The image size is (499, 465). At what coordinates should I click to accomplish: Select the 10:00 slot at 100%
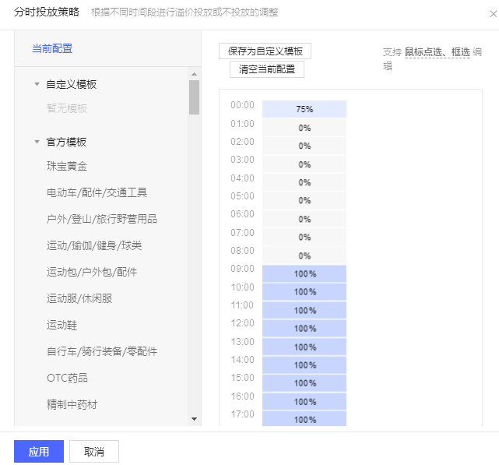click(x=304, y=292)
